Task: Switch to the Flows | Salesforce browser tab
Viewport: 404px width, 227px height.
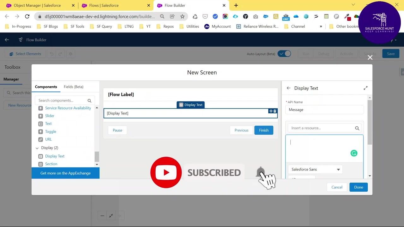Action: [116, 5]
